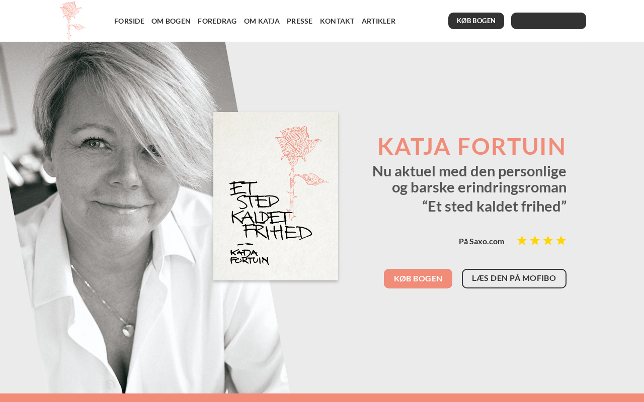
Task: Open the FORSIDE menu item
Action: pyautogui.click(x=129, y=21)
